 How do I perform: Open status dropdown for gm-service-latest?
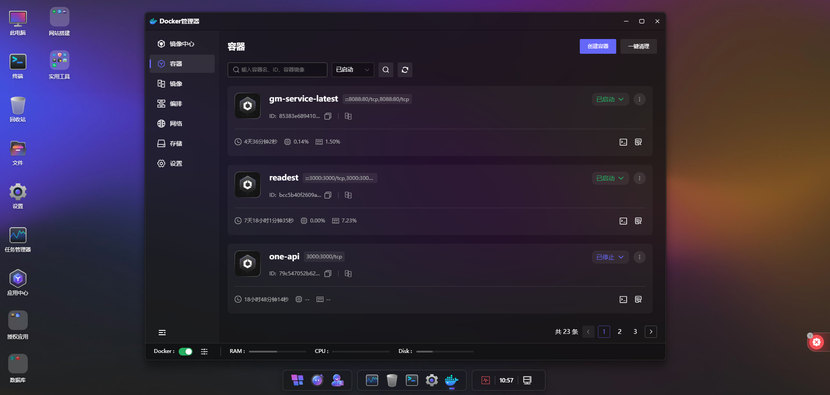tap(610, 99)
